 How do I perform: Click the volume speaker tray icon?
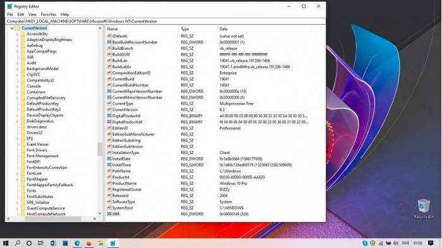pos(396,243)
